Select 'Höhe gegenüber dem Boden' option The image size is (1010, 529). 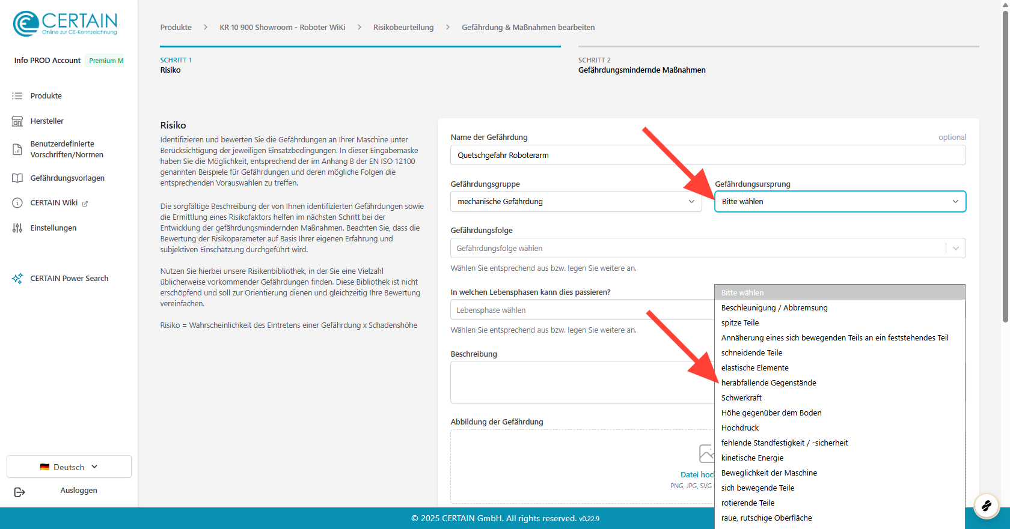click(x=840, y=413)
